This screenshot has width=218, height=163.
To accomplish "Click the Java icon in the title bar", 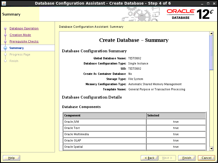I will 4,3.
